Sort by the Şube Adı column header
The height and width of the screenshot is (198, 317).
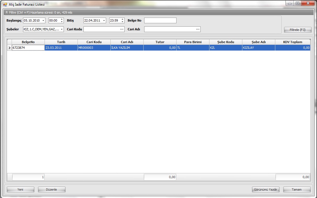point(259,42)
